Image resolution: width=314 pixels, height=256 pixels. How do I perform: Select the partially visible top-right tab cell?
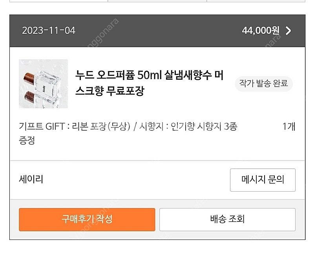click(256, 1)
